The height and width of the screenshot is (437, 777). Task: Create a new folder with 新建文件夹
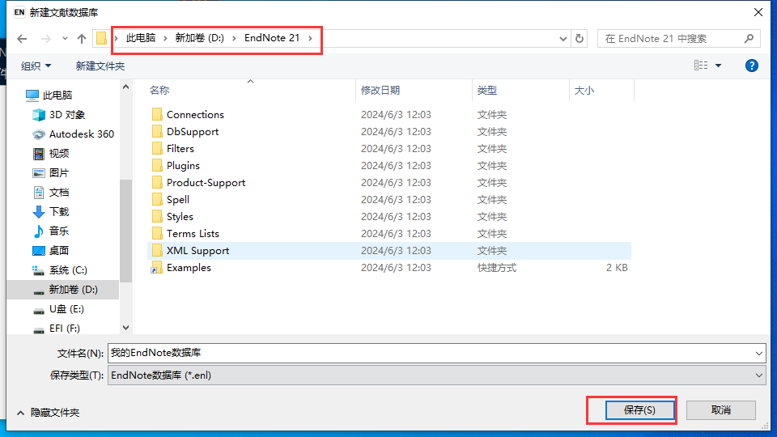100,66
